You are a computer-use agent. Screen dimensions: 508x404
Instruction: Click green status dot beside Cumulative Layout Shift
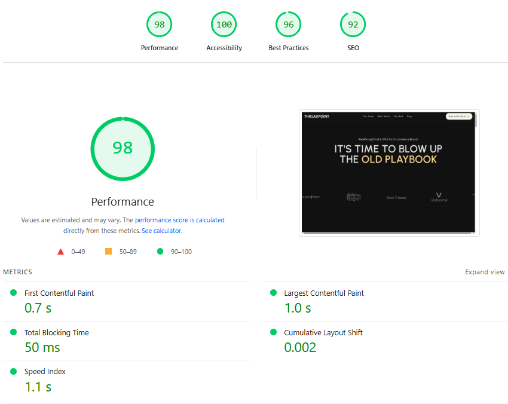[x=273, y=332]
